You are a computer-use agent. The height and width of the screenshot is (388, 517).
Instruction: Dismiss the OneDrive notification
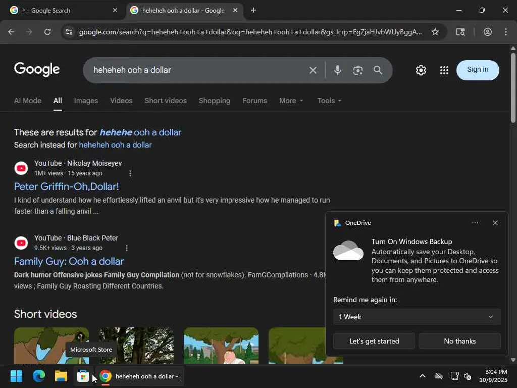495,223
